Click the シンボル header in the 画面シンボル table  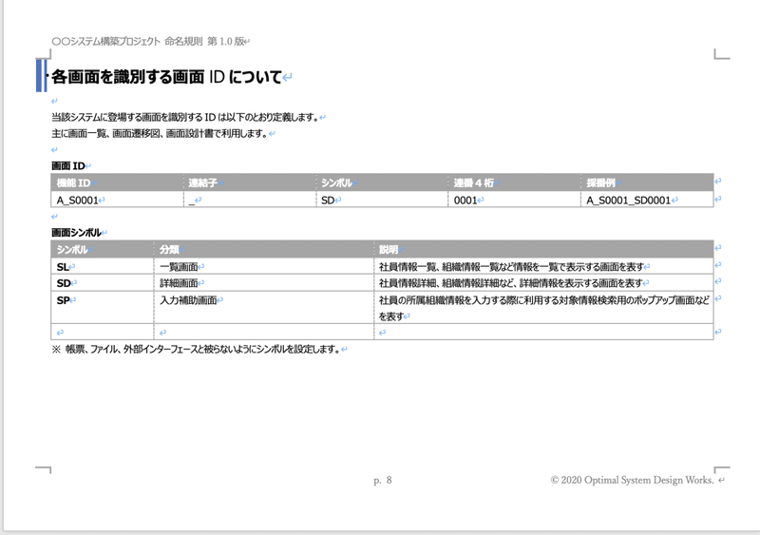[x=103, y=249]
